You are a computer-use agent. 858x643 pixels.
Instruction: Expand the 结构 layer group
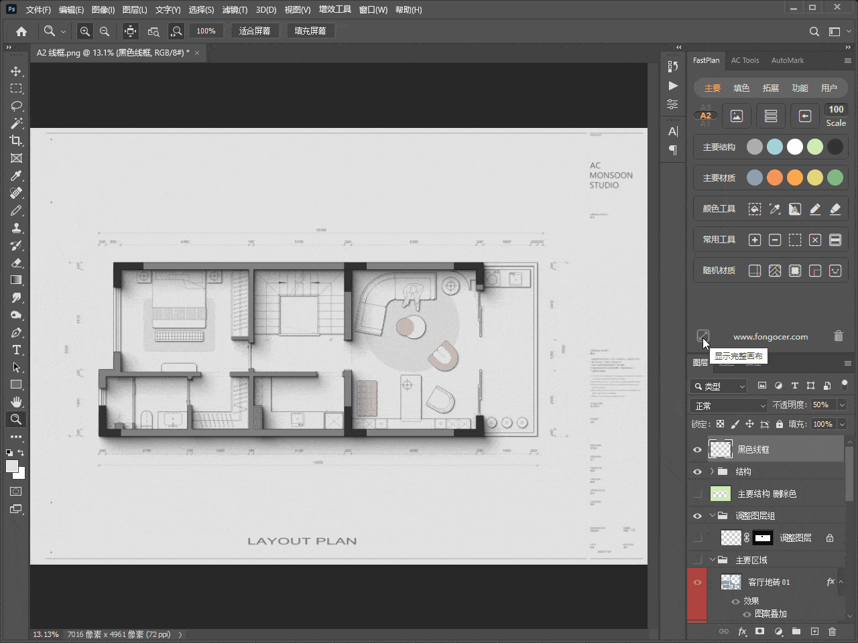[x=712, y=472]
